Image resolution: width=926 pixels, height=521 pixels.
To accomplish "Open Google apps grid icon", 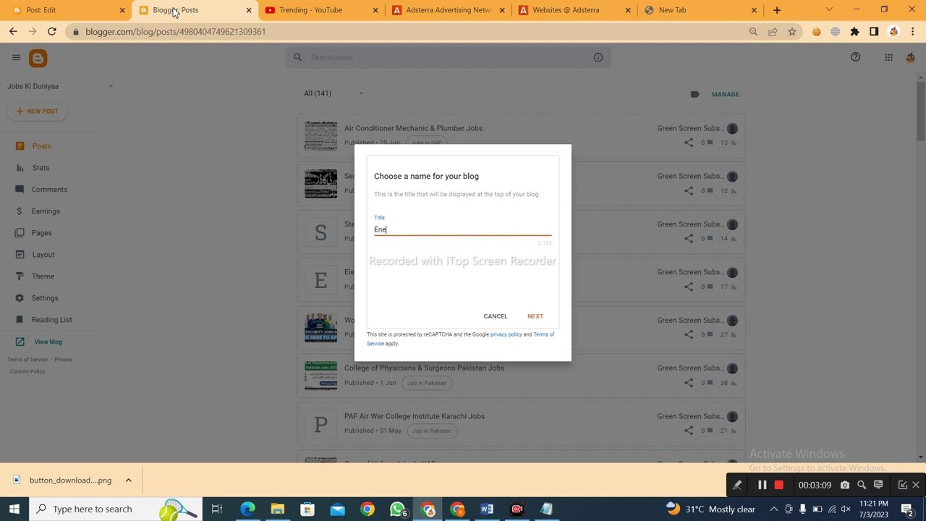I will [x=888, y=58].
